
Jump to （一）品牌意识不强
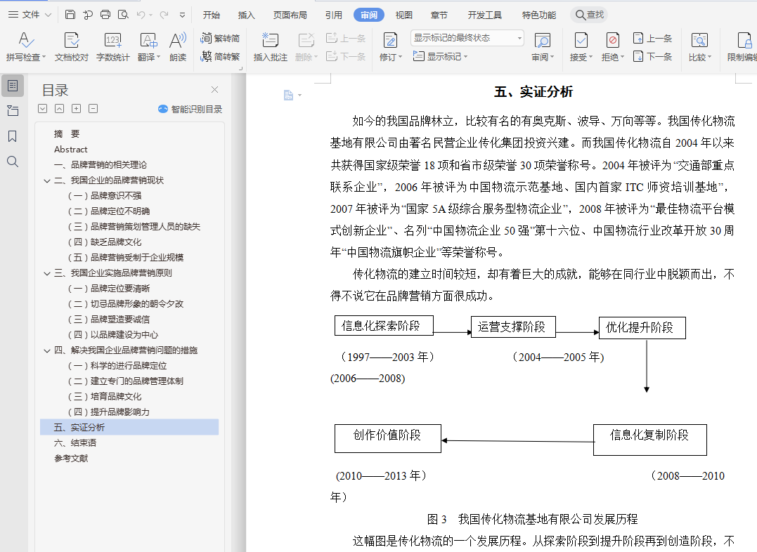(x=105, y=196)
